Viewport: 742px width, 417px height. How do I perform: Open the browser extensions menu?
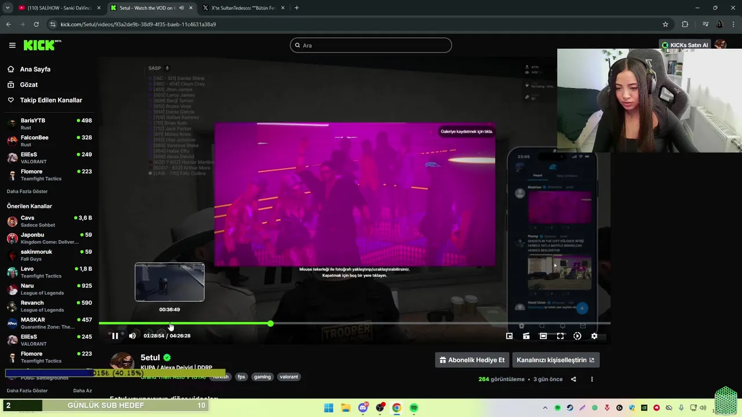coord(685,24)
